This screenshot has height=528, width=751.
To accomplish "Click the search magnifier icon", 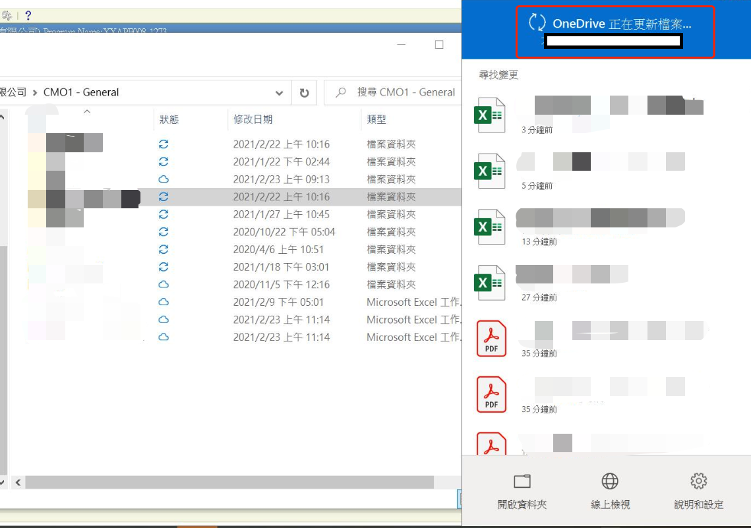I will pos(340,92).
